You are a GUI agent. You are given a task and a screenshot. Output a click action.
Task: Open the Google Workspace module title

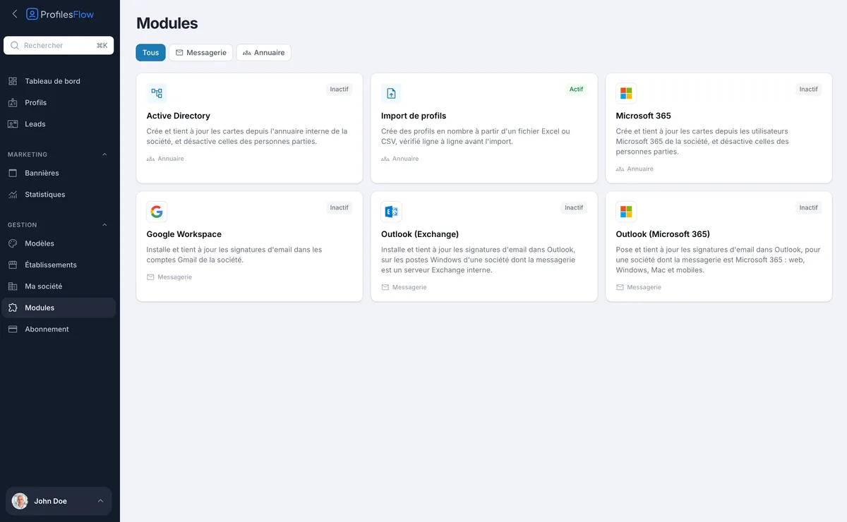(184, 234)
